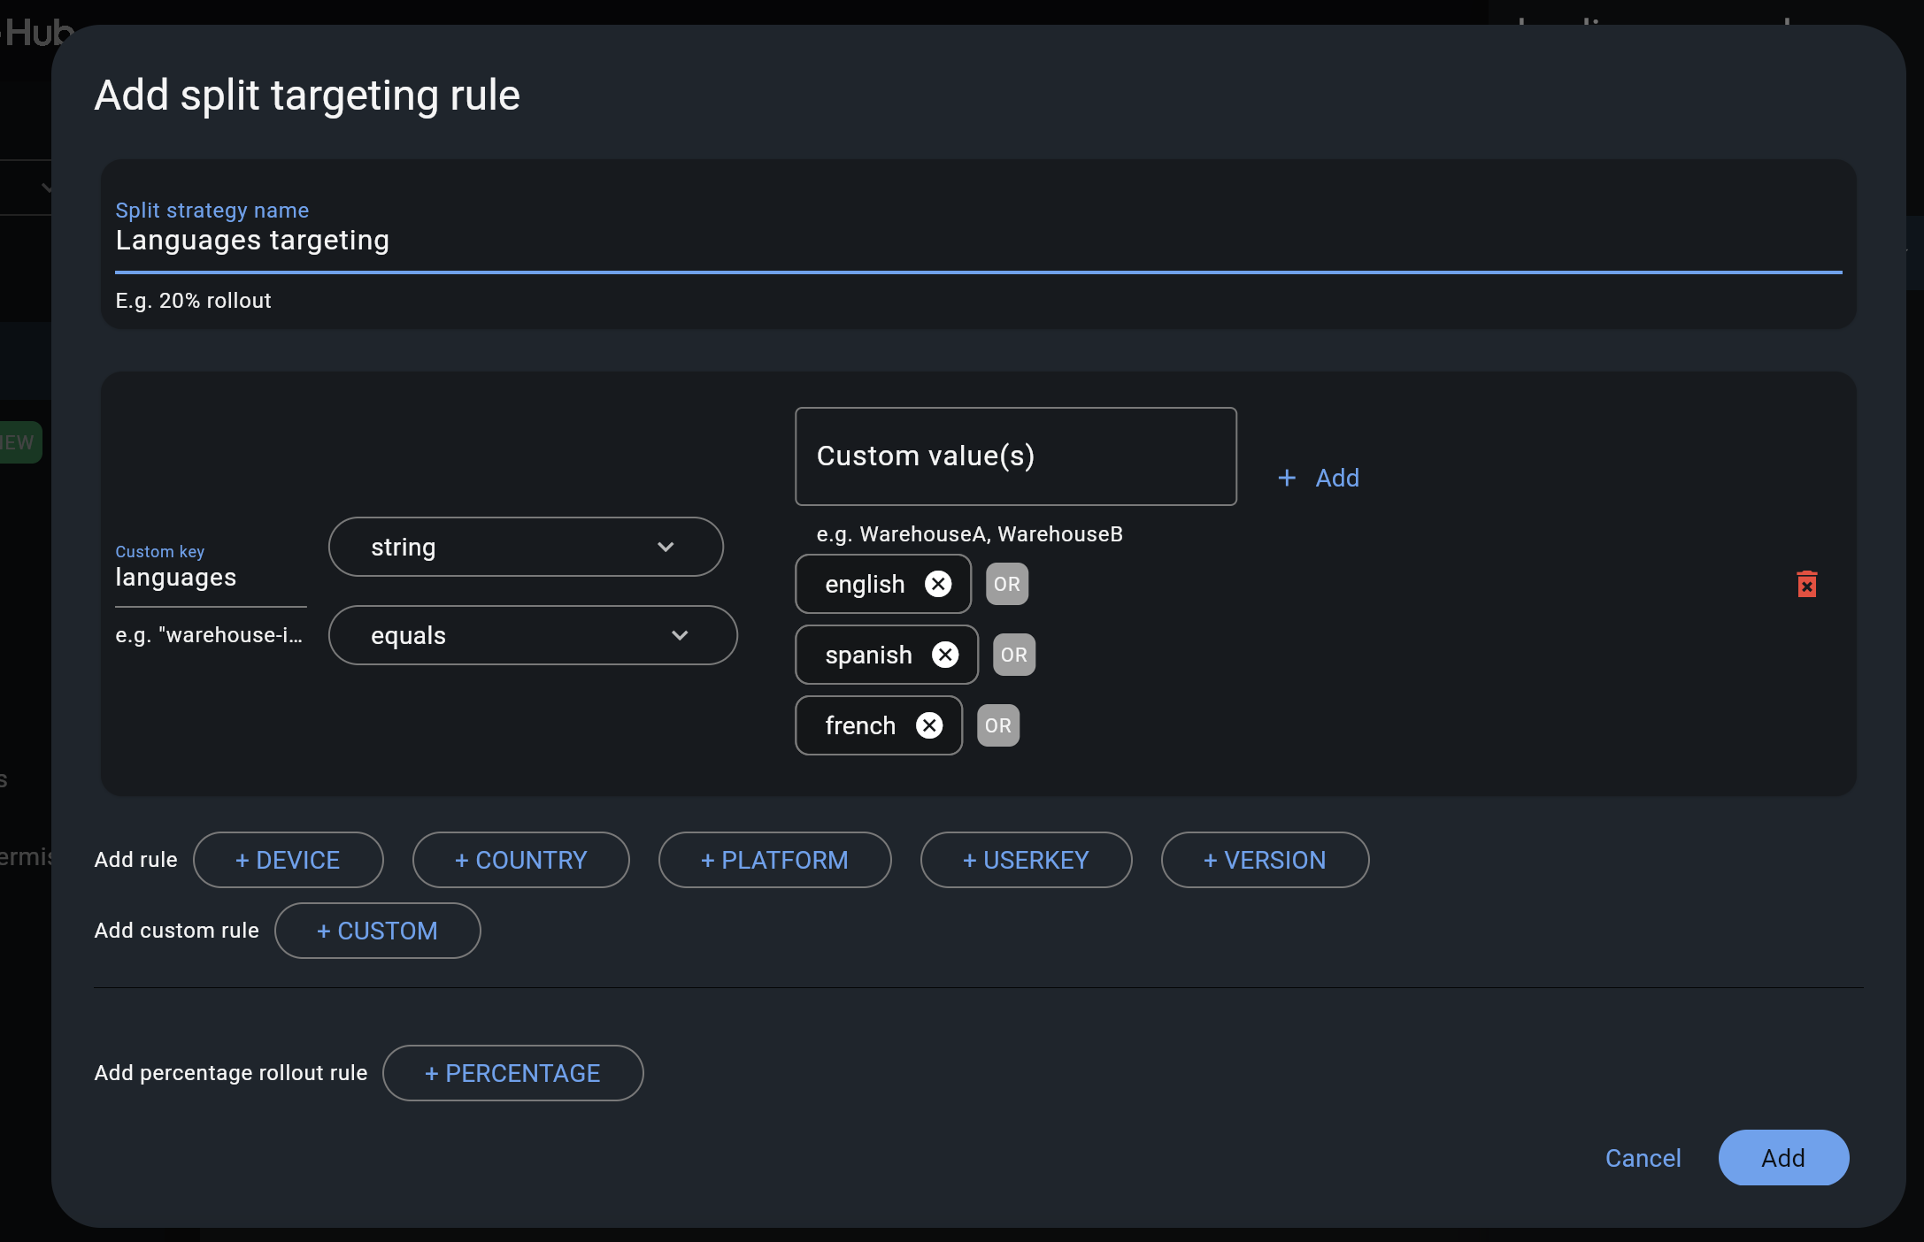
Task: Click the OR badge beside spanish
Action: 1013,655
